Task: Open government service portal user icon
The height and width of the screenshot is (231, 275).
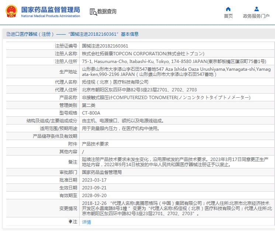Action: pyautogui.click(x=257, y=9)
